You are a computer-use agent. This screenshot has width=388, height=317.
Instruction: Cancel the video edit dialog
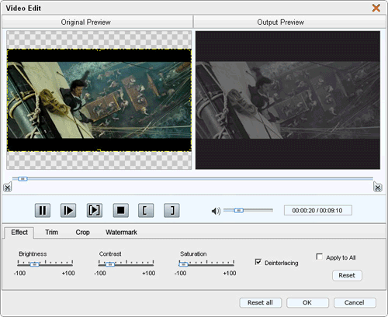pyautogui.click(x=355, y=302)
